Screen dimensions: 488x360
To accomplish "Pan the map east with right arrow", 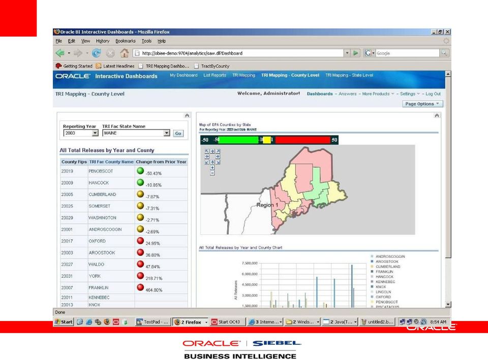I will [x=218, y=157].
